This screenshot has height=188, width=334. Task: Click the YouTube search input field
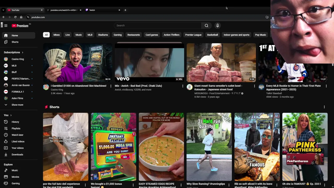(x=157, y=26)
